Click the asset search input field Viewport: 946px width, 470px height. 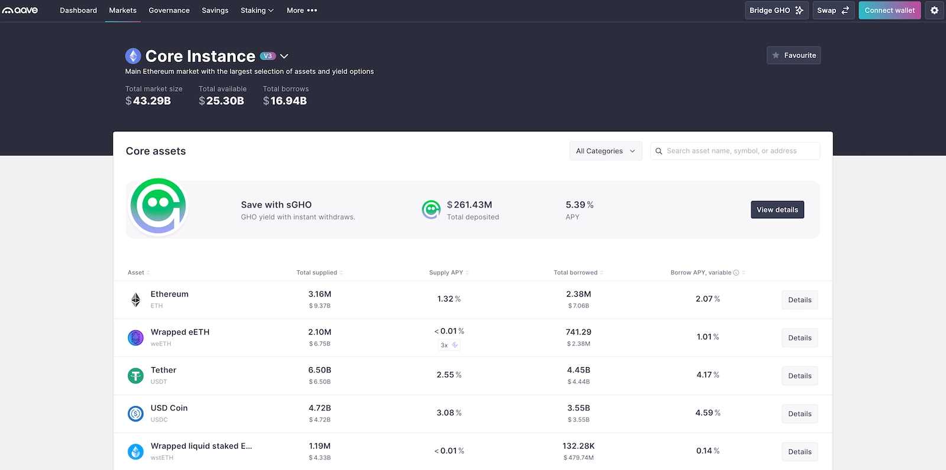[739, 151]
